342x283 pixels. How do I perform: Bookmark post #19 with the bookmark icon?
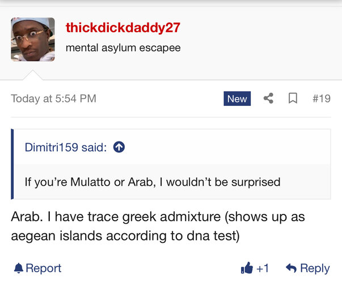tap(293, 98)
